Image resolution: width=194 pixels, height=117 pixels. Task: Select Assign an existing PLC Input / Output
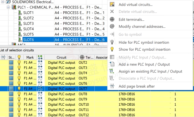(x=150, y=71)
